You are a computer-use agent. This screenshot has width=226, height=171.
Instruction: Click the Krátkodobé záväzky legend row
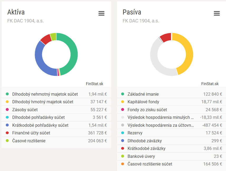[146, 148]
